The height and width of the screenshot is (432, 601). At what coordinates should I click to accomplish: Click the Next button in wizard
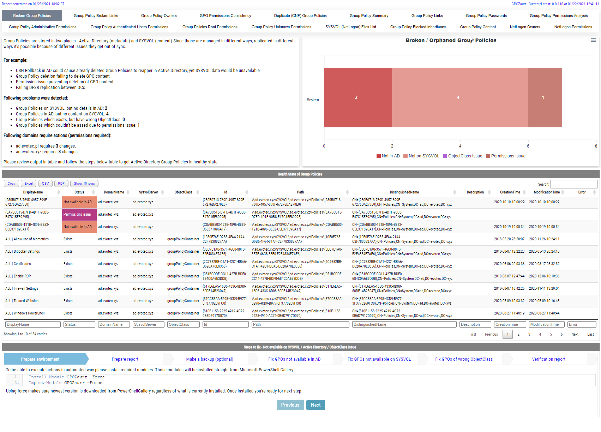pyautogui.click(x=315, y=405)
